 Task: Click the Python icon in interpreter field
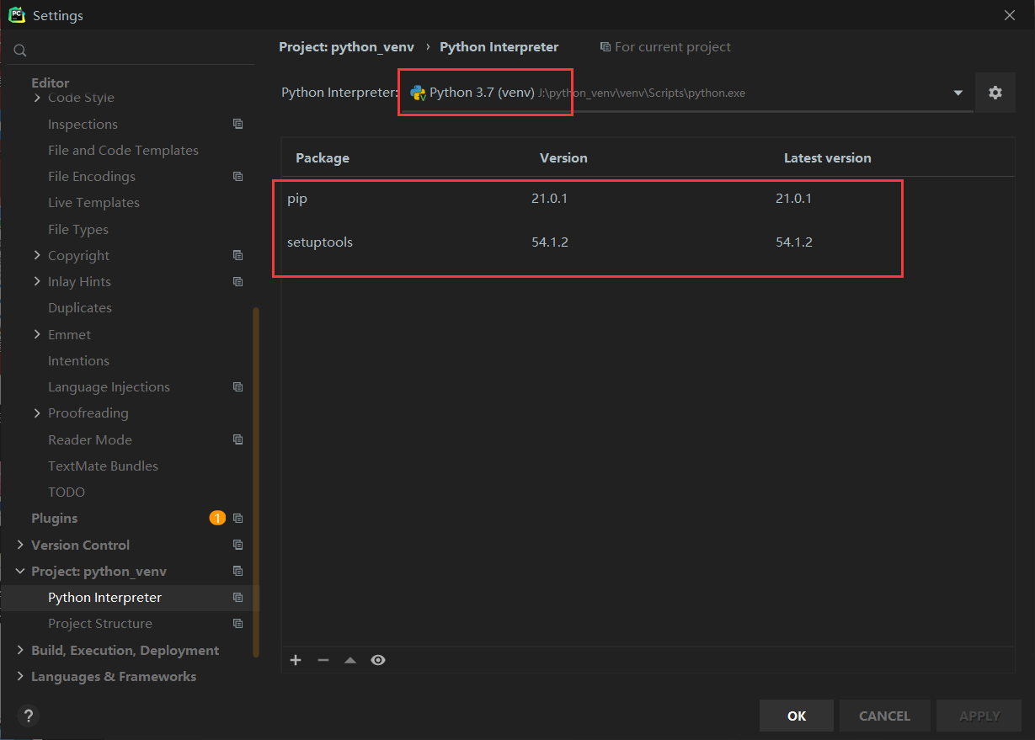(418, 93)
